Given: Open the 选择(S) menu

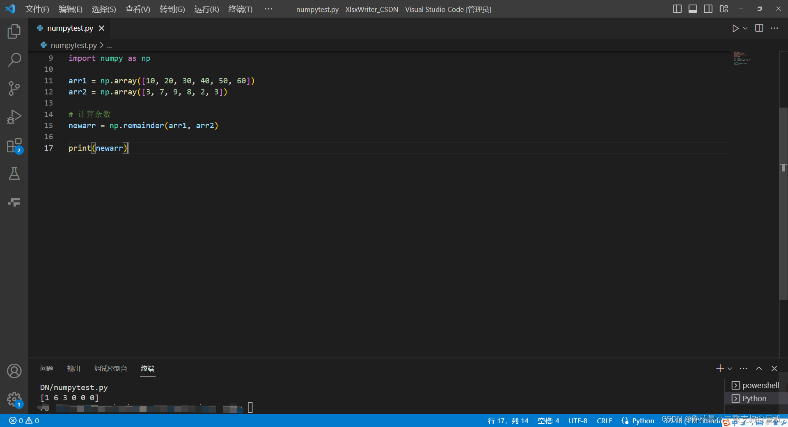Looking at the screenshot, I should coord(104,9).
